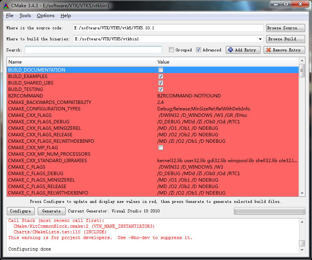Click the BZRCOMMAND-NOTFOUND value

[x=189, y=96]
